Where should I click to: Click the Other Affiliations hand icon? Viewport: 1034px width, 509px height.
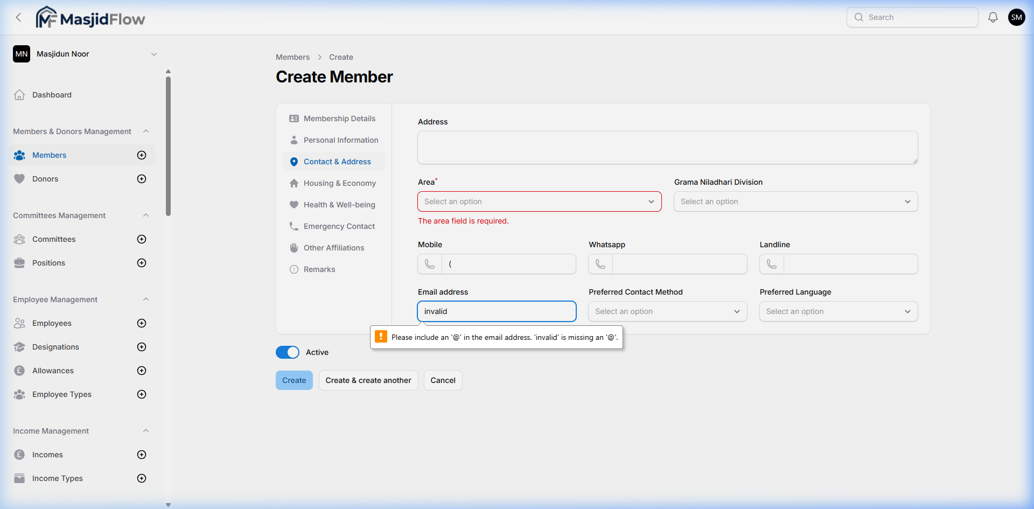click(294, 248)
